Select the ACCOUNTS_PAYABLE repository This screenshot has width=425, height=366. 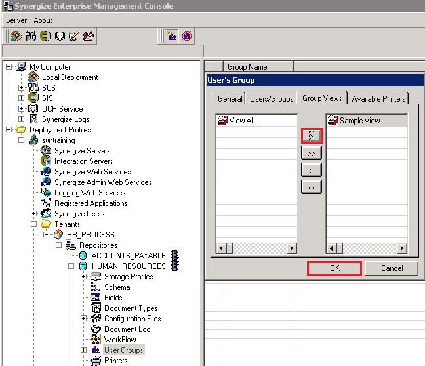129,256
